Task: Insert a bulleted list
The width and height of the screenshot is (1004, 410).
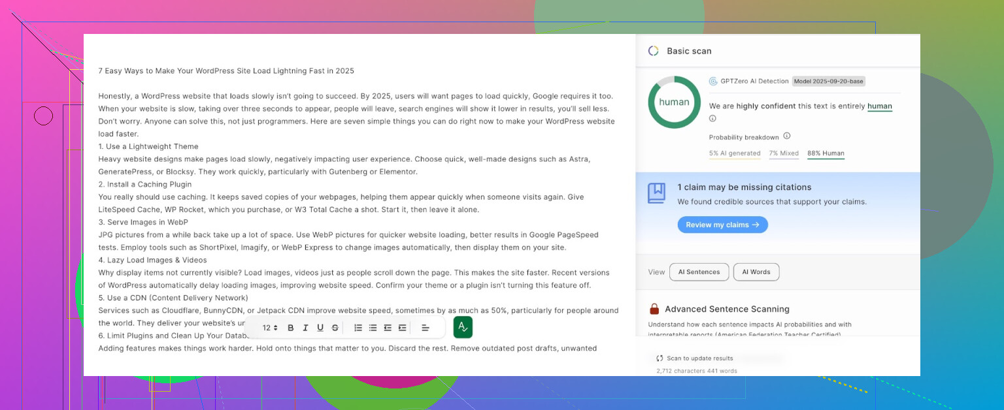Action: pyautogui.click(x=373, y=328)
